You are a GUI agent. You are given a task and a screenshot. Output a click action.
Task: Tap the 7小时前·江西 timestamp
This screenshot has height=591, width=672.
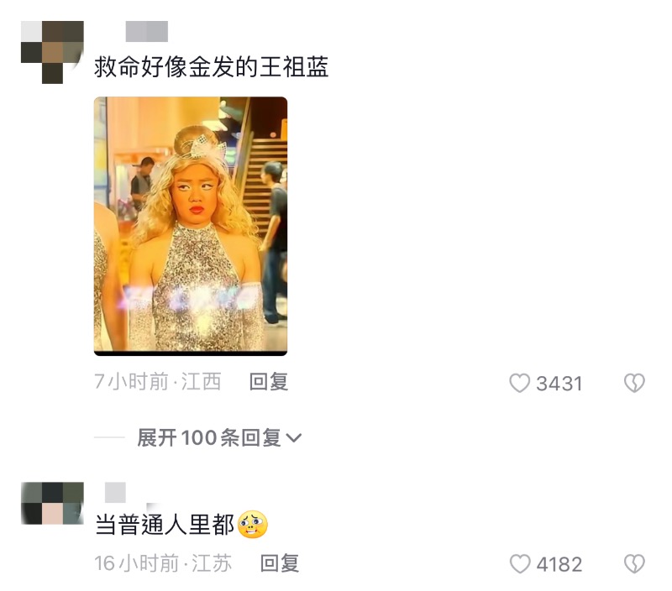(x=158, y=382)
